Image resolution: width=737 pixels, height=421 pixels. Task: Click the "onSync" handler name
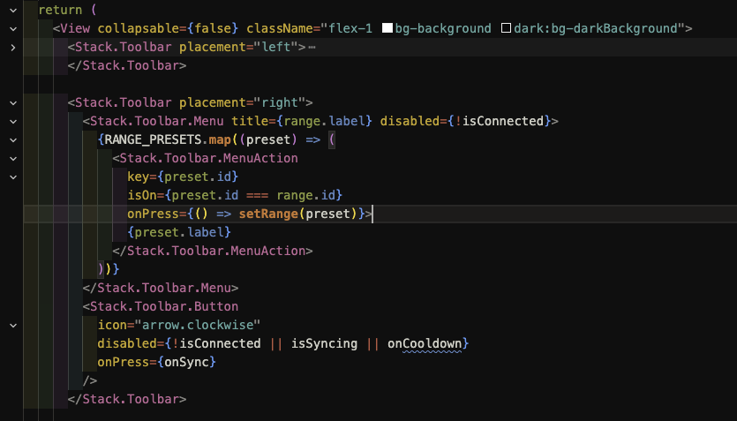(x=186, y=362)
